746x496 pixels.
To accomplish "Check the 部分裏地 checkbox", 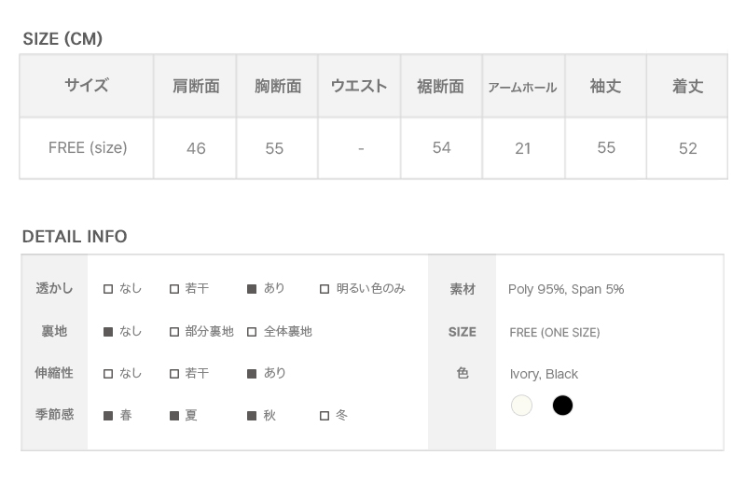I will coord(174,332).
